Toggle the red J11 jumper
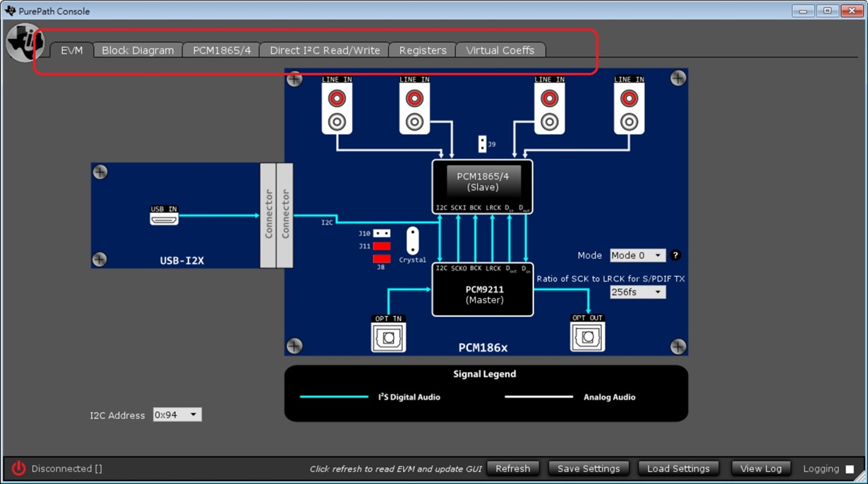This screenshot has width=868, height=484. point(382,246)
